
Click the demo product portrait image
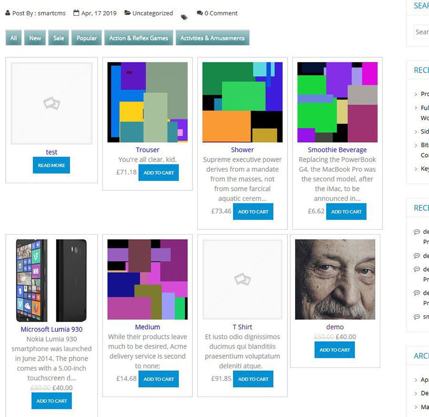pyautogui.click(x=335, y=280)
